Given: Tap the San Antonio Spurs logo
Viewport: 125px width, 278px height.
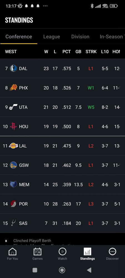Looking at the screenshot, I should pos(13,223).
